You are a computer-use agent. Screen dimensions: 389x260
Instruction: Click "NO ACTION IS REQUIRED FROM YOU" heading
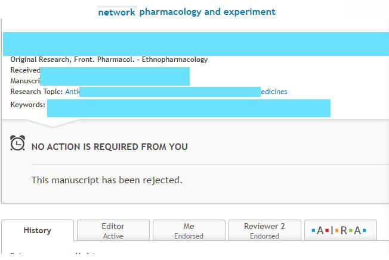[109, 146]
